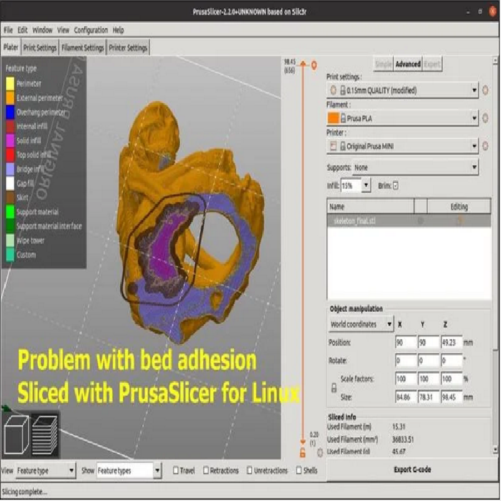
Task: Click the settings cog beside layer slider lock
Action: (x=320, y=452)
